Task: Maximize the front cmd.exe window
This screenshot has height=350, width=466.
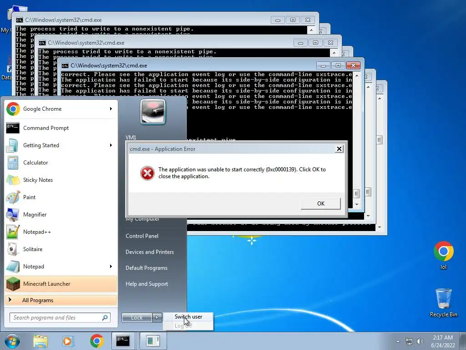Action: (338, 66)
